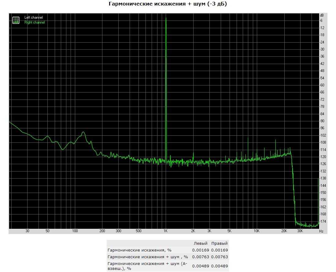The image size is (336, 272).
Task: Click the dB unit label on the vertical axis
Action: [x=322, y=15]
